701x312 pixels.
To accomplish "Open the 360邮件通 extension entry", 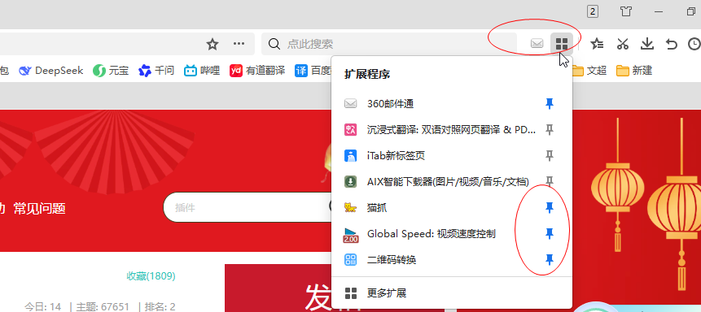I will tap(452, 104).
